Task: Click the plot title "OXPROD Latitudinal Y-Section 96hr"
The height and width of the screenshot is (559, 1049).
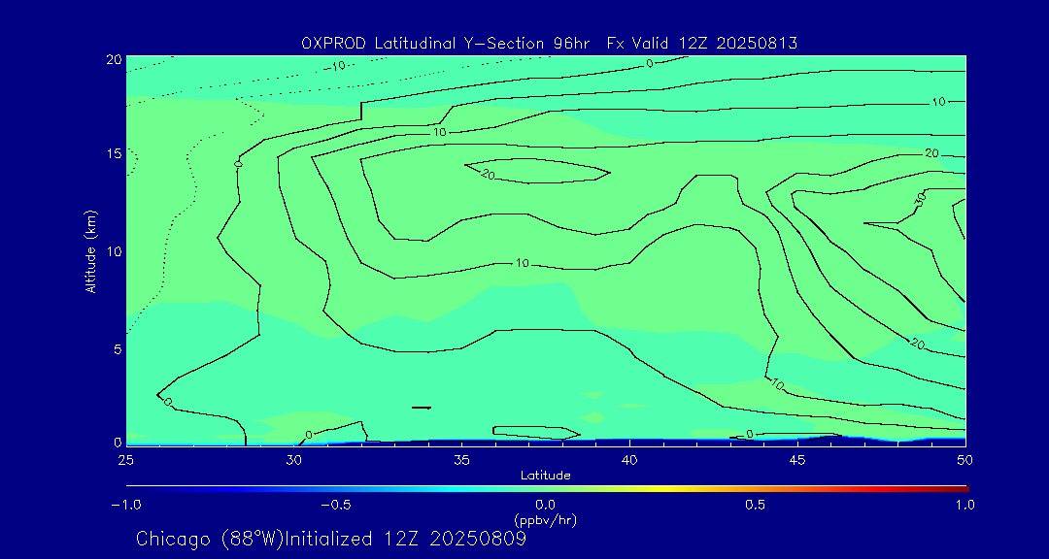Action: [446, 44]
